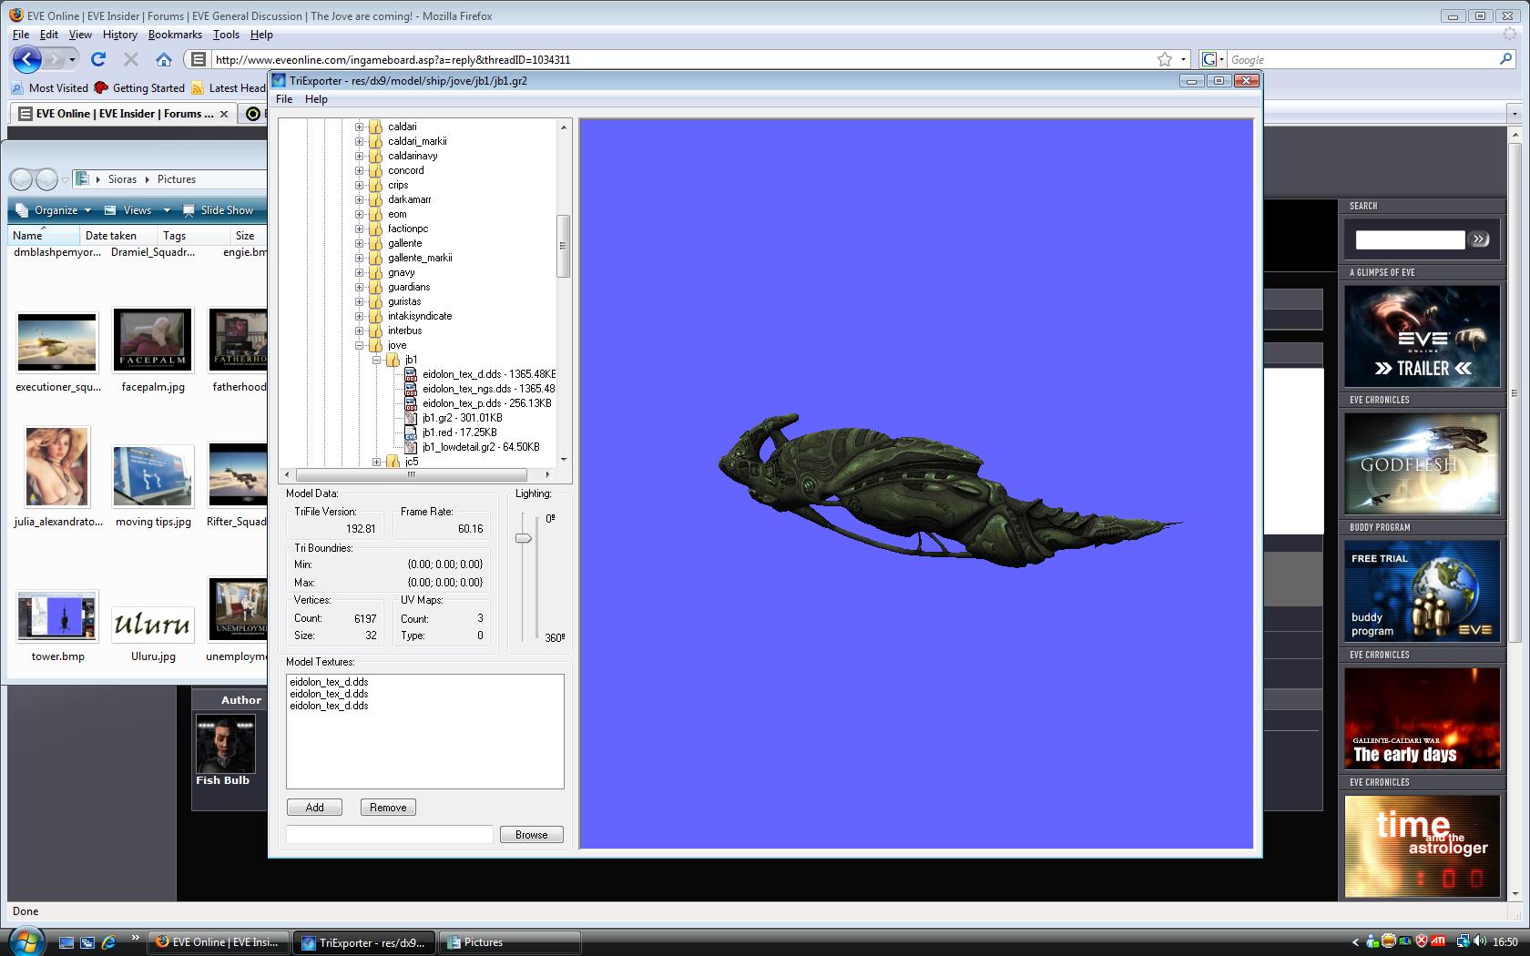Open Firefox Bookmarks menu
The image size is (1530, 956).
(175, 35)
